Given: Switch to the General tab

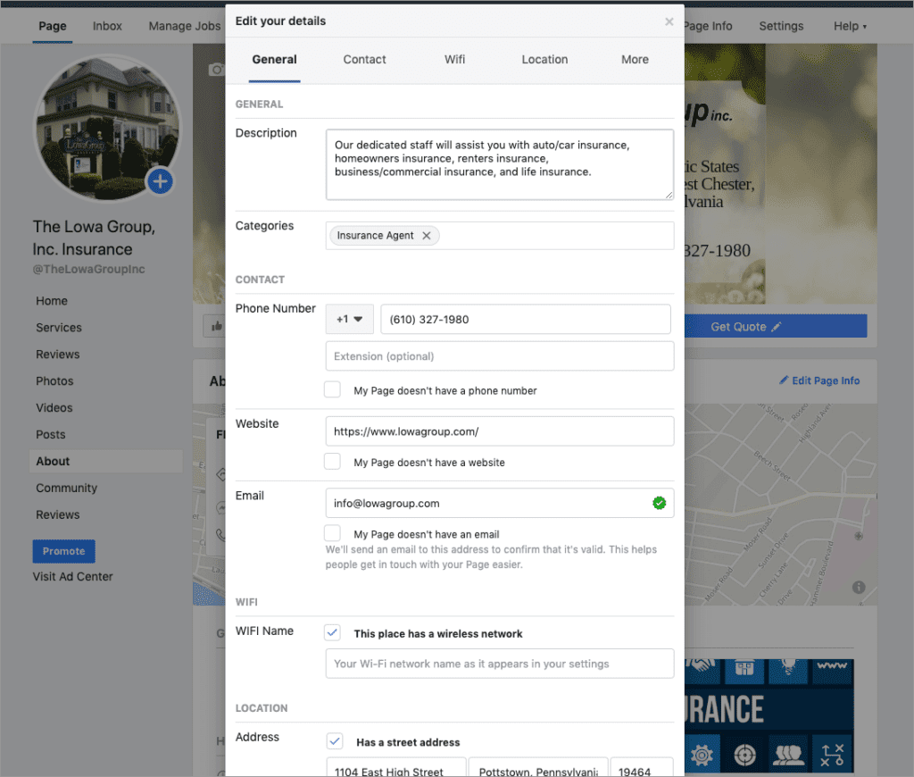Looking at the screenshot, I should tap(275, 60).
